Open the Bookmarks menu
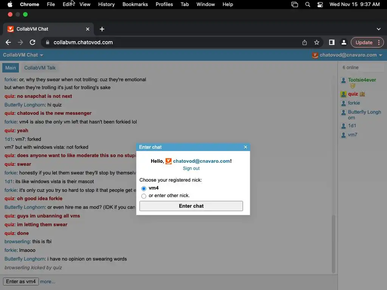The width and height of the screenshot is (387, 290). (x=135, y=5)
